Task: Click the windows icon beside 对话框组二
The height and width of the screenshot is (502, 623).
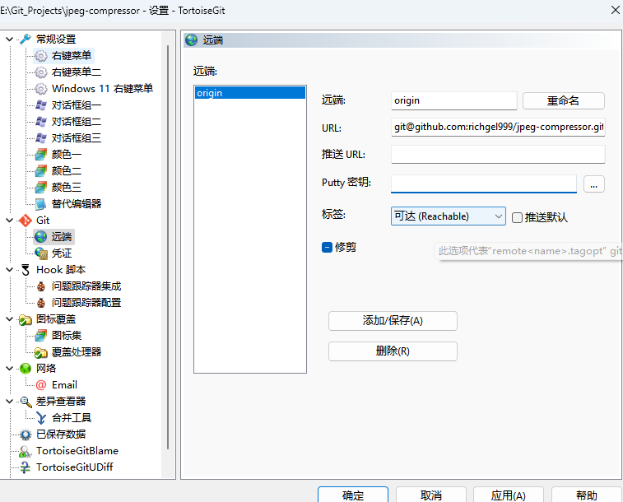Action: [41, 122]
